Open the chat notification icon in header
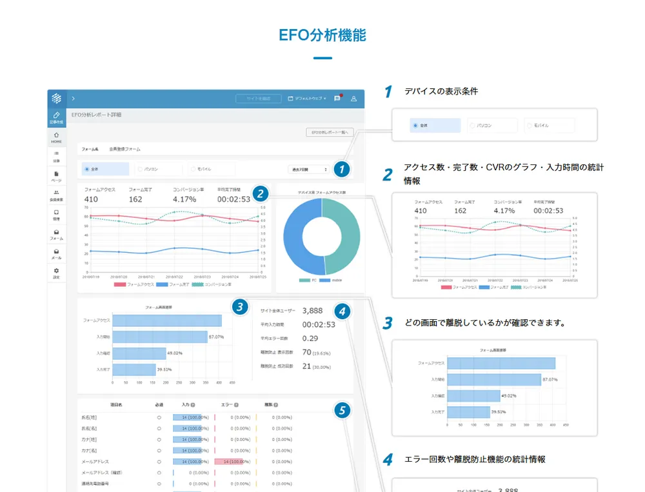This screenshot has height=492, width=645. point(337,99)
